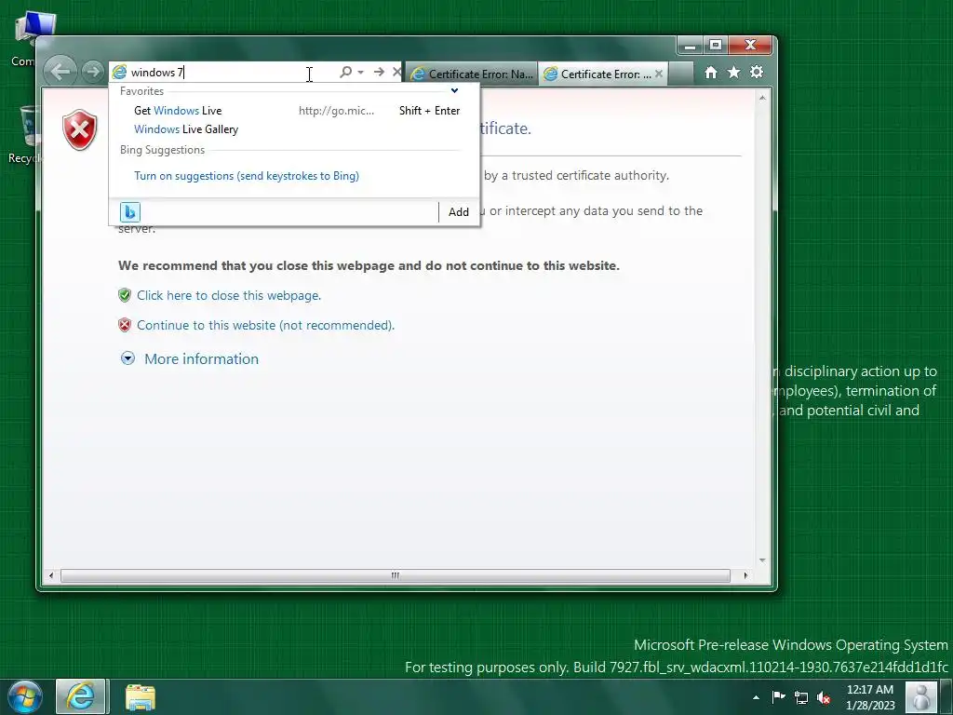The height and width of the screenshot is (715, 953).
Task: Click Internet Explorer taskbar icon
Action: click(82, 696)
